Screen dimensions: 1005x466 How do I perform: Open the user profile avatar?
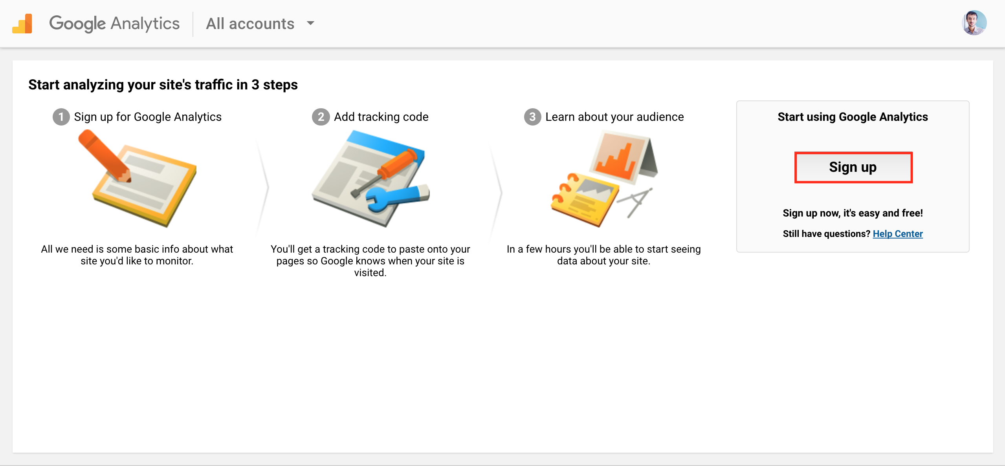974,23
